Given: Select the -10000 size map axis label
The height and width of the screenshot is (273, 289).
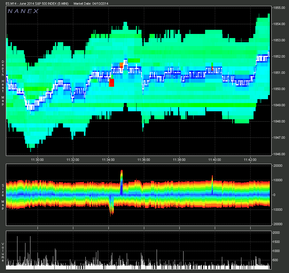Looking at the screenshot, I should point(277,210).
